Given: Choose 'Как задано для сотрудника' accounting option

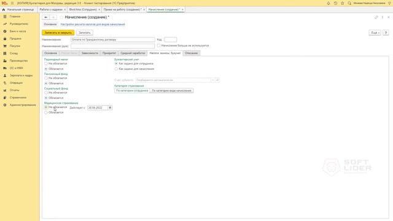Looking at the screenshot, I should (x=116, y=64).
